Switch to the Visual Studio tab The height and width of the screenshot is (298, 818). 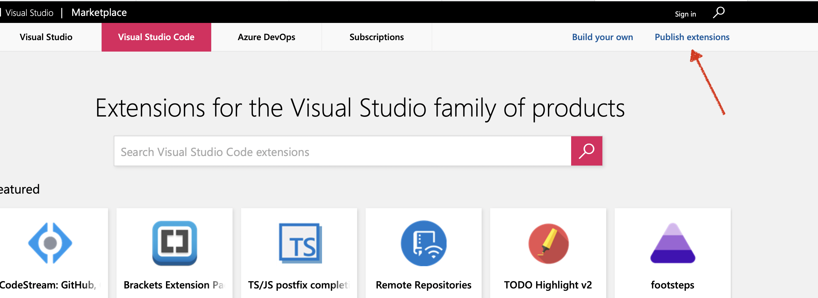(x=46, y=37)
